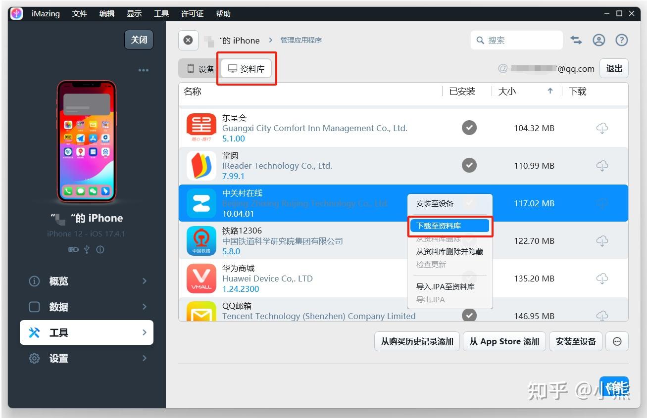Select the 华为商城 VMALL app icon
Viewport: 647px width, 418px height.
coord(201,278)
